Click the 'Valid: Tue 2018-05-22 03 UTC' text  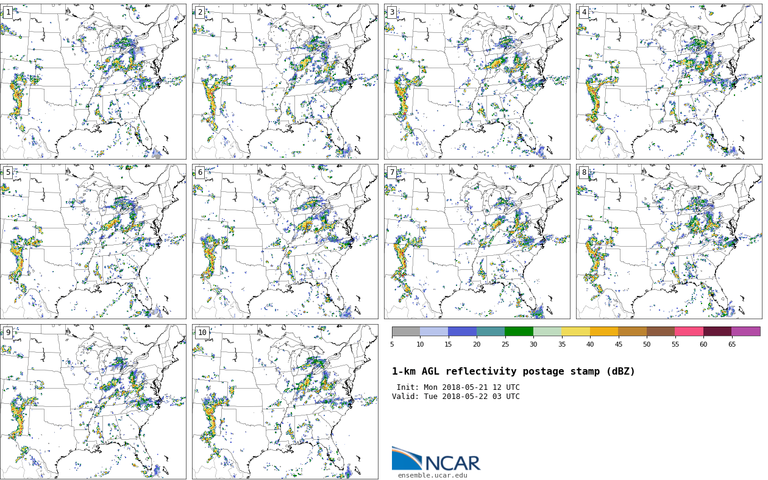pyautogui.click(x=456, y=397)
